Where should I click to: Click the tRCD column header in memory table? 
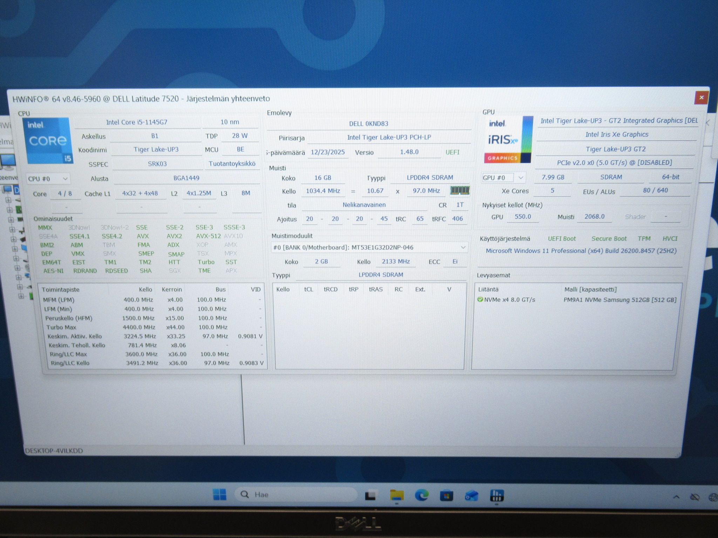point(331,289)
